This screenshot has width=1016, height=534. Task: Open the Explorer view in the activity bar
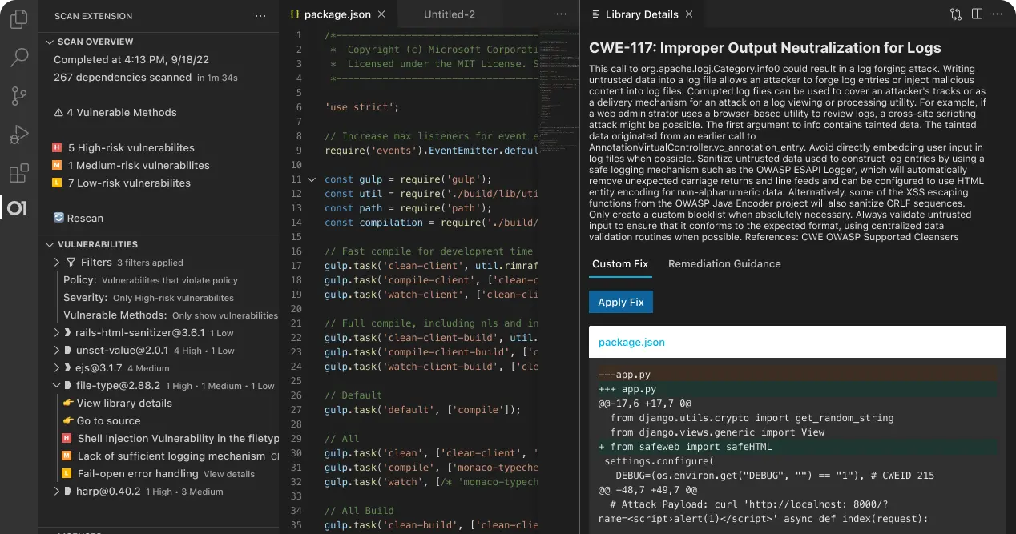(x=18, y=18)
